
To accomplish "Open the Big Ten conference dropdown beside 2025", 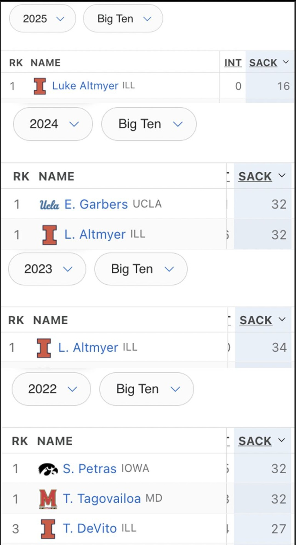I will tap(123, 19).
